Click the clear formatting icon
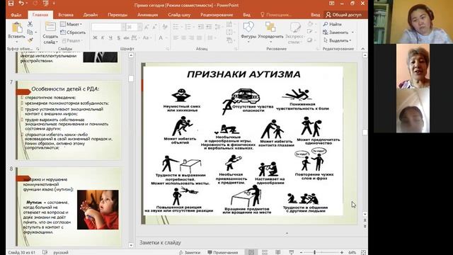Image resolution: width=453 pixels, height=255 pixels. click(x=165, y=27)
